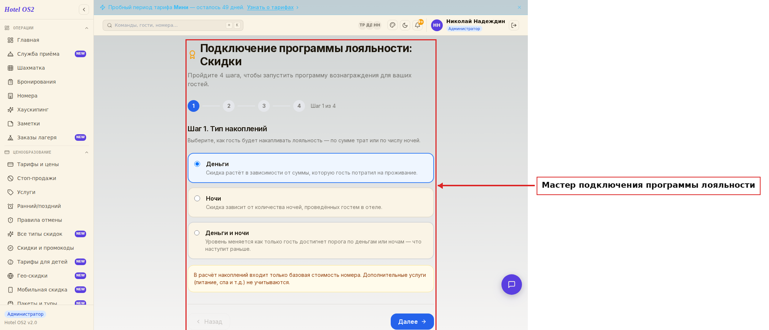Collapse the sidebar with the chevron button

84,10
